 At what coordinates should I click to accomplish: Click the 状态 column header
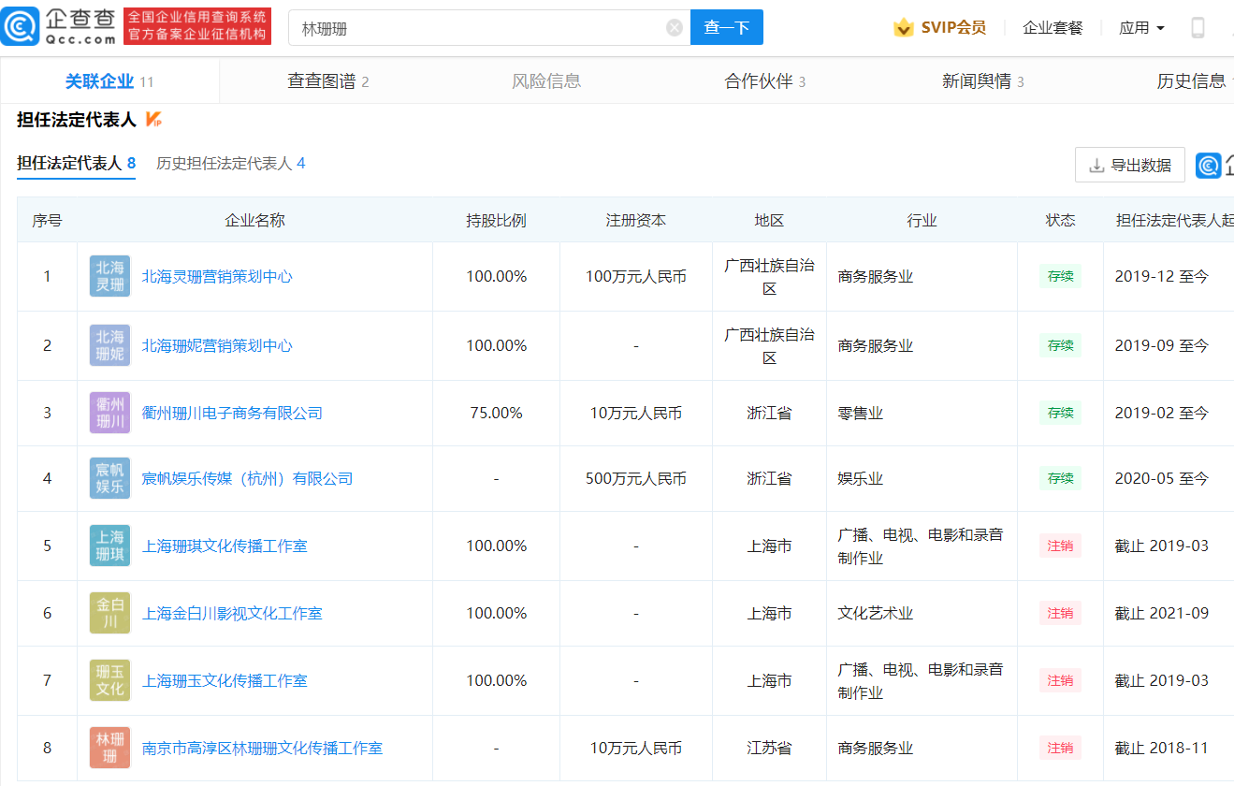click(x=1060, y=221)
